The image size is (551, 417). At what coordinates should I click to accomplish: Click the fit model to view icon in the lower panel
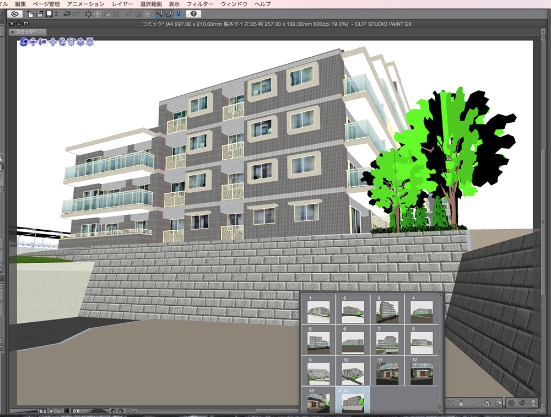pyautogui.click(x=451, y=403)
